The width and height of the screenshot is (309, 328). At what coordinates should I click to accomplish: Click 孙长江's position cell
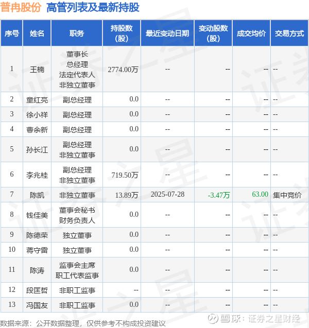pyautogui.click(x=77, y=150)
